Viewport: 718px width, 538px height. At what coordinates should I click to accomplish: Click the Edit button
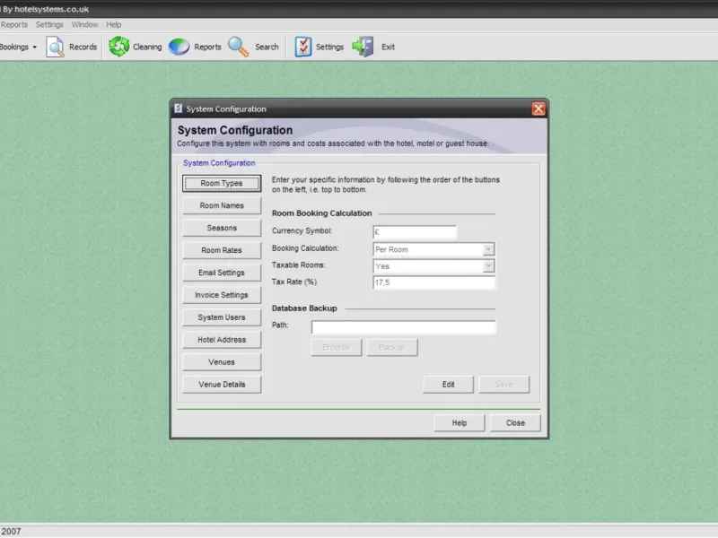[448, 385]
